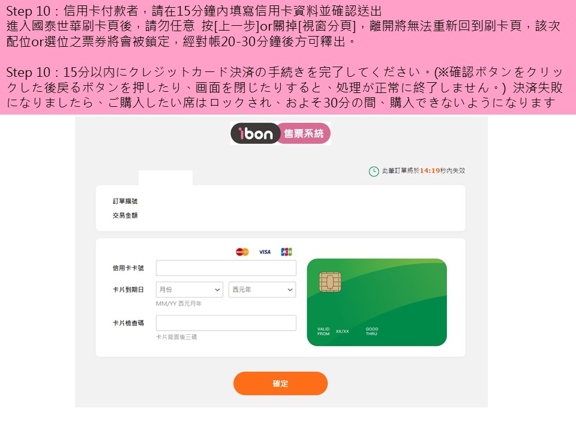576x432 pixels.
Task: Focus the 信用卡卡號 card number field
Action: (226, 268)
